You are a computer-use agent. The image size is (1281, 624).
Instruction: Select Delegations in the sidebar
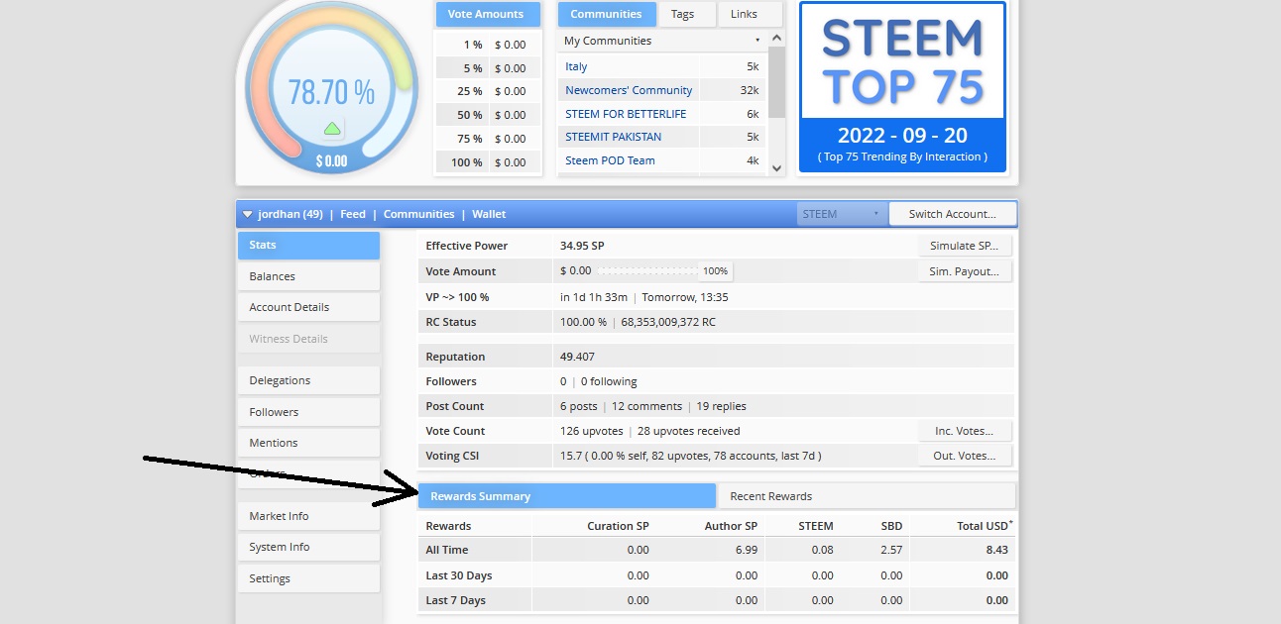click(x=308, y=380)
